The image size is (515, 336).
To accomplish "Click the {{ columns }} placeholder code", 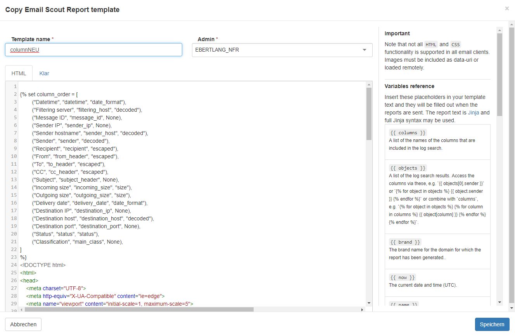I will tap(408, 133).
